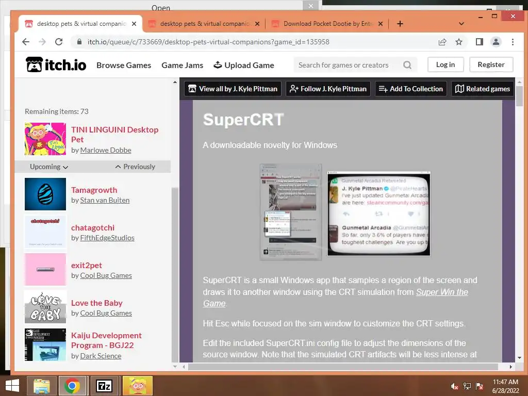Click the game page vertical scrollbar
Screen dimensions: 528x396
click(x=519, y=96)
